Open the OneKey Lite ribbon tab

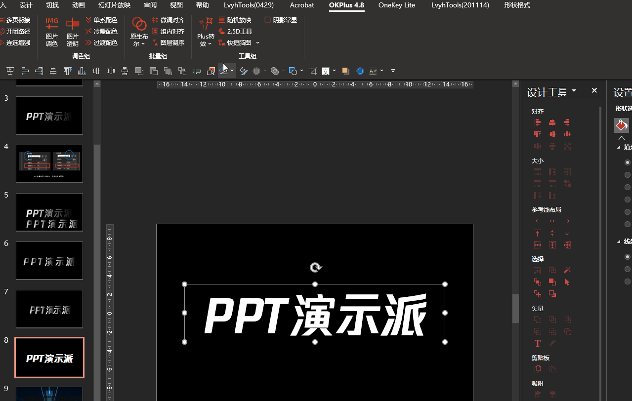(x=397, y=5)
